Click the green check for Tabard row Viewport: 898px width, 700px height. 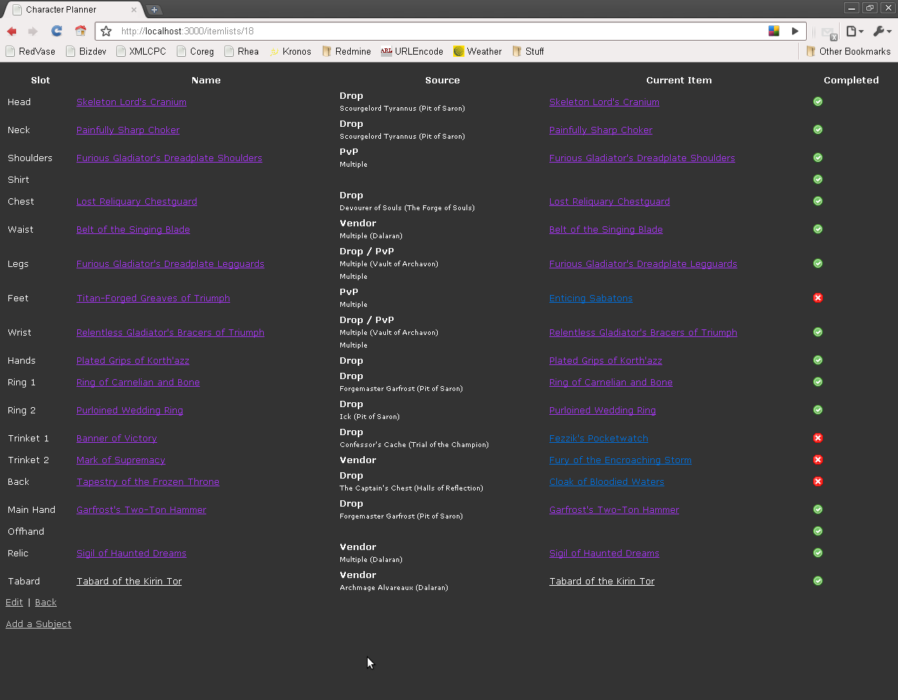coord(817,581)
